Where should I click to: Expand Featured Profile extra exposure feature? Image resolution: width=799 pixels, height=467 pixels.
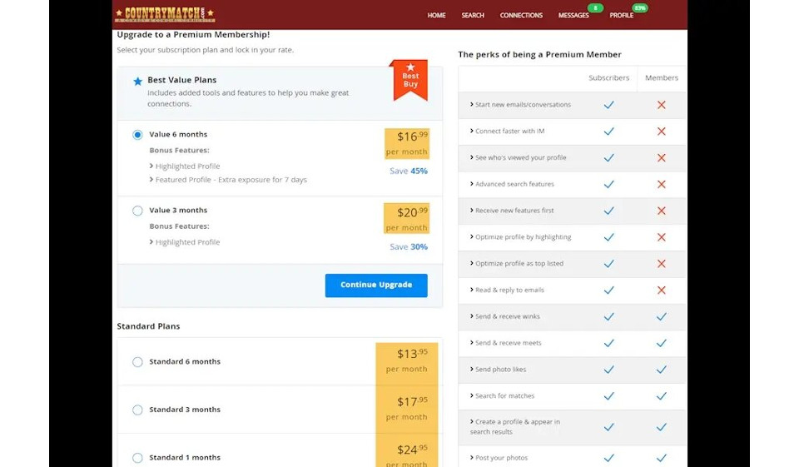pyautogui.click(x=230, y=180)
